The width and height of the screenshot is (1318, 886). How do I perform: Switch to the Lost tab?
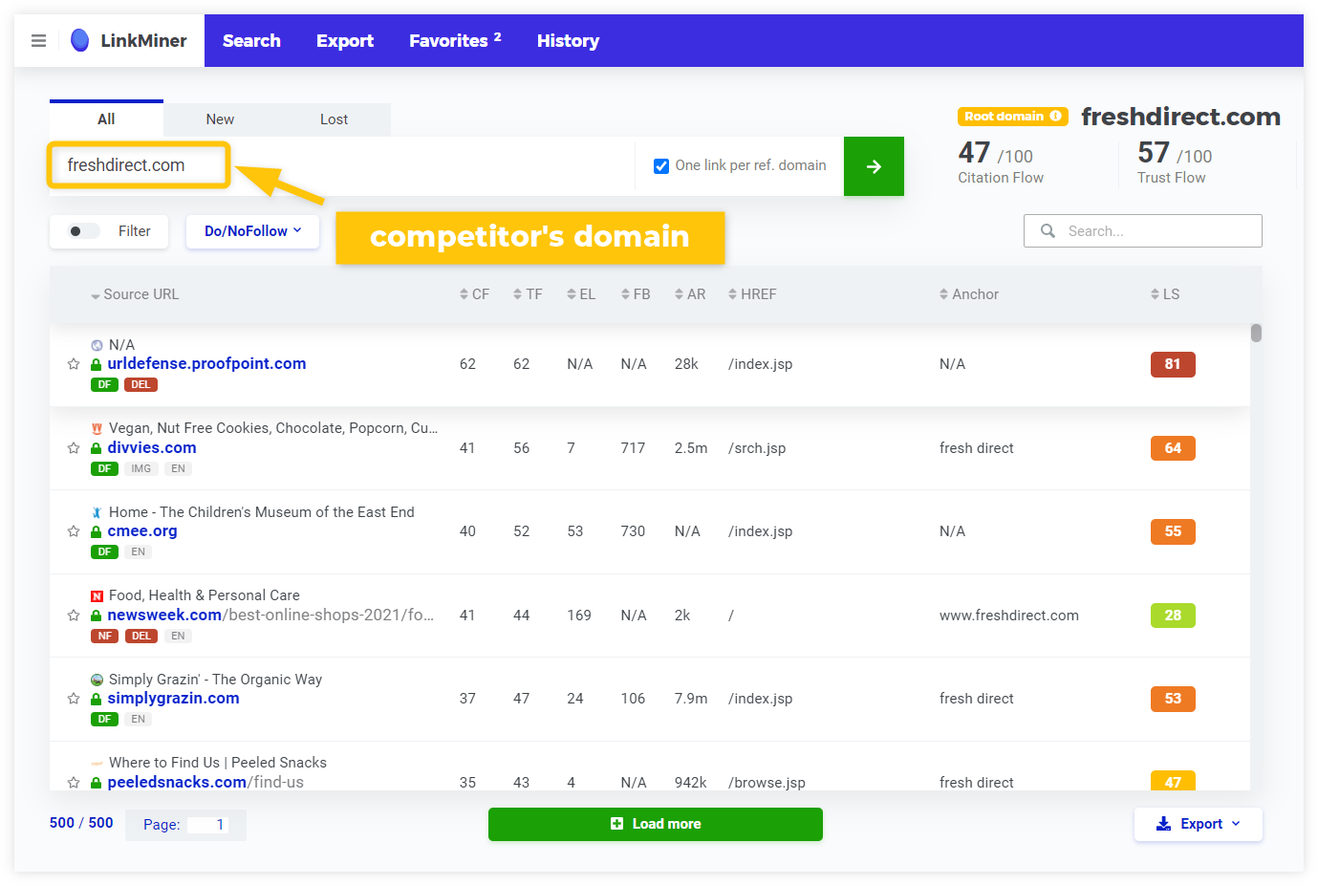[334, 119]
